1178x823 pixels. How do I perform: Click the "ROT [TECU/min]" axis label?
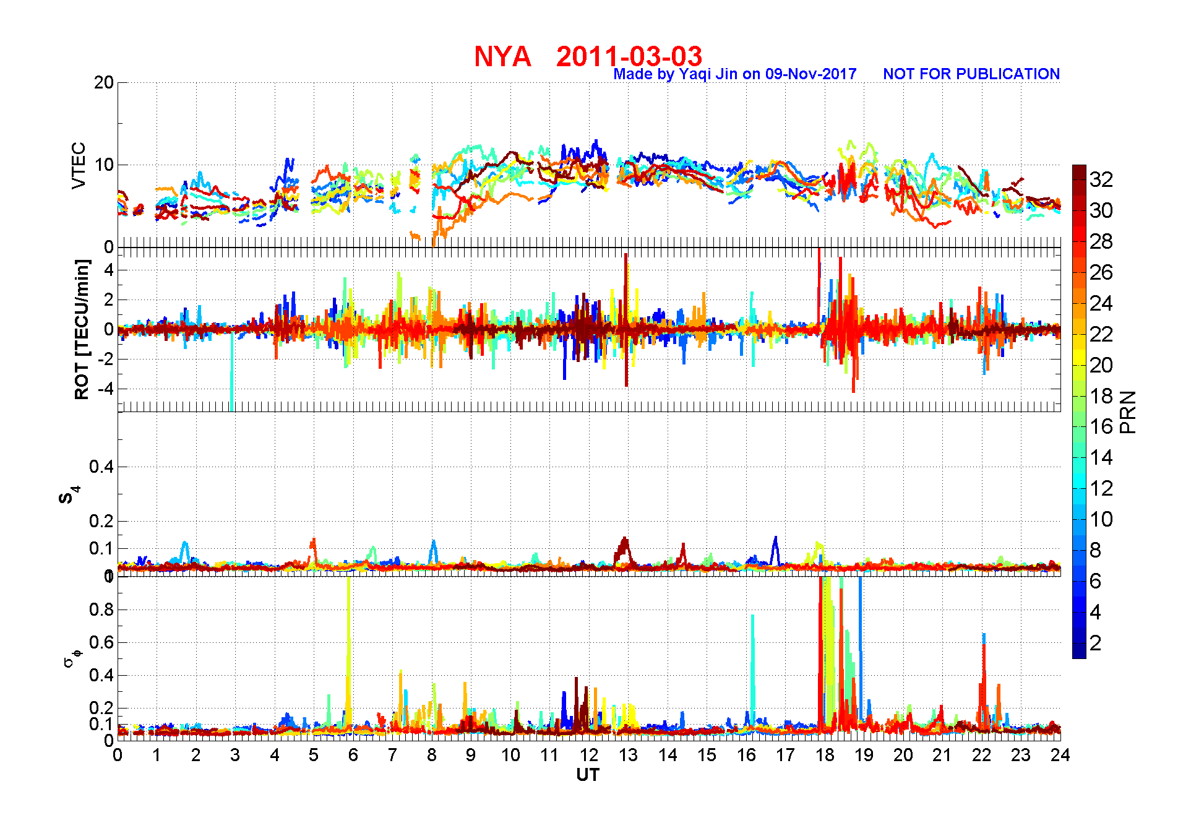[82, 329]
